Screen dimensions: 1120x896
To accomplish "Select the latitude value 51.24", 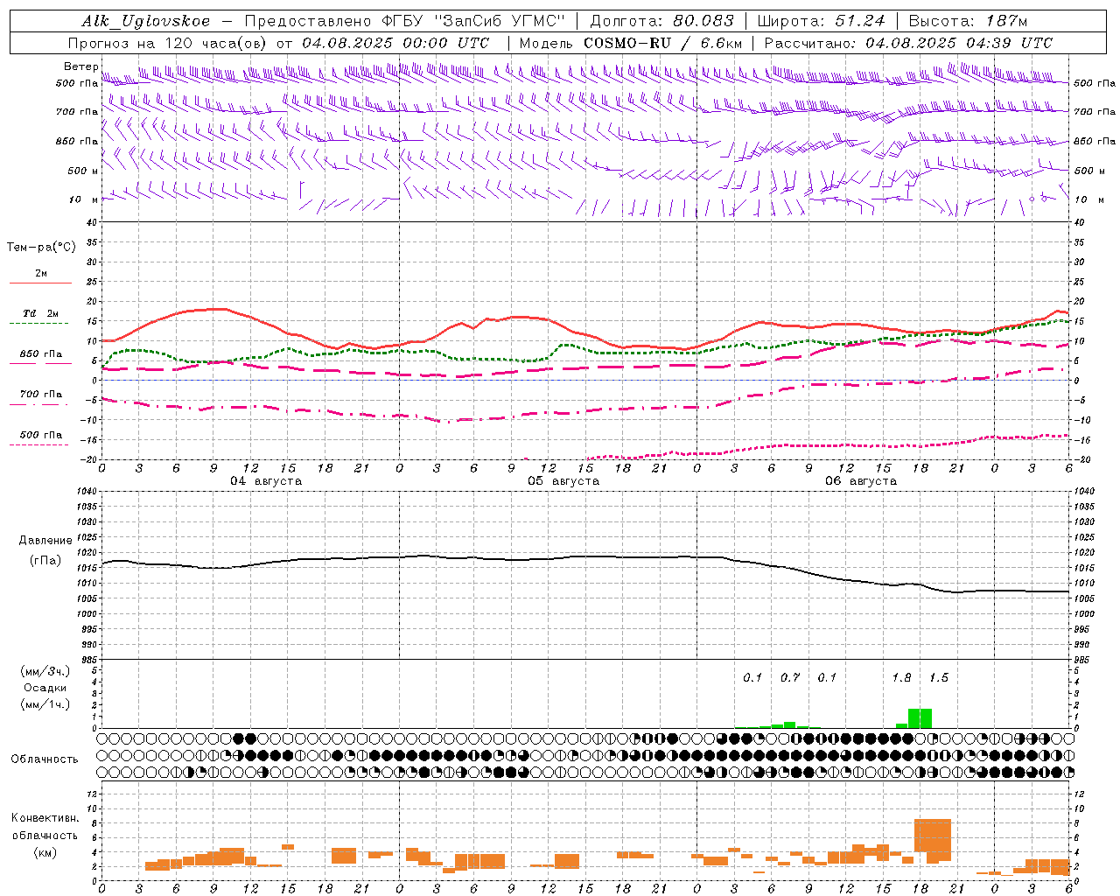I will tap(860, 21).
